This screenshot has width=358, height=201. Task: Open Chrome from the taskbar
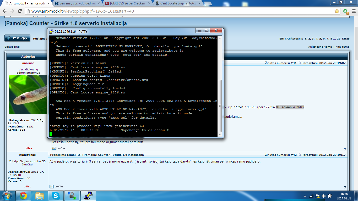pyautogui.click(x=23, y=196)
